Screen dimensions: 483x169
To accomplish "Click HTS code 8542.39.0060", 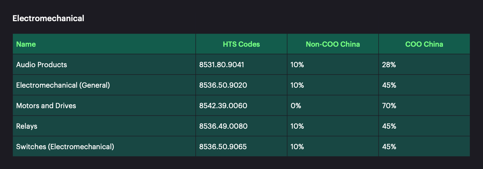I will (x=223, y=105).
